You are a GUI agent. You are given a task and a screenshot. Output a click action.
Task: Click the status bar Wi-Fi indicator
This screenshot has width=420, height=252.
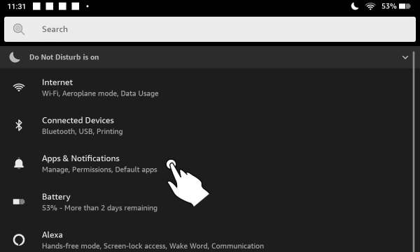[x=370, y=6]
